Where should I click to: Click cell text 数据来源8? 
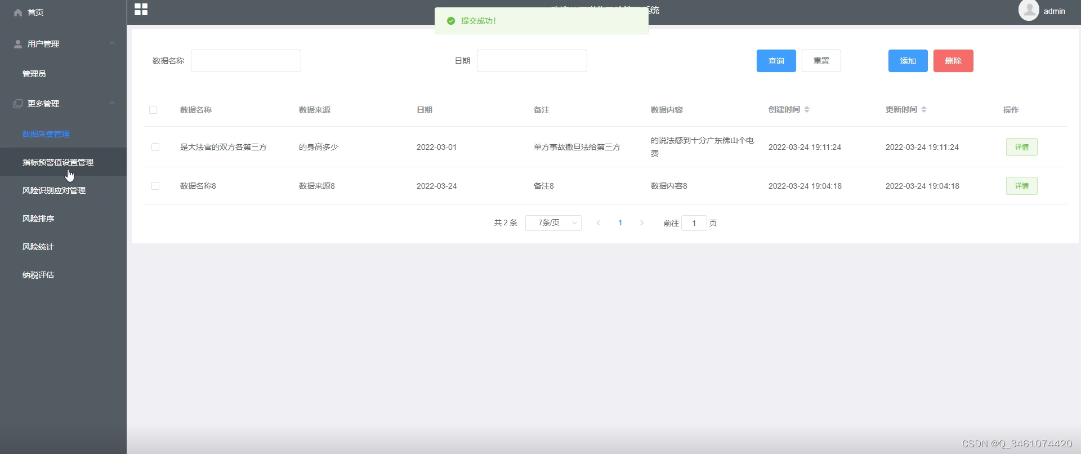pos(317,186)
